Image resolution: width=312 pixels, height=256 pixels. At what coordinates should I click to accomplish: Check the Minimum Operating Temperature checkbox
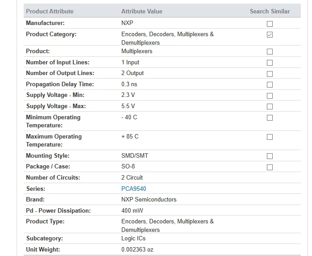point(270,118)
